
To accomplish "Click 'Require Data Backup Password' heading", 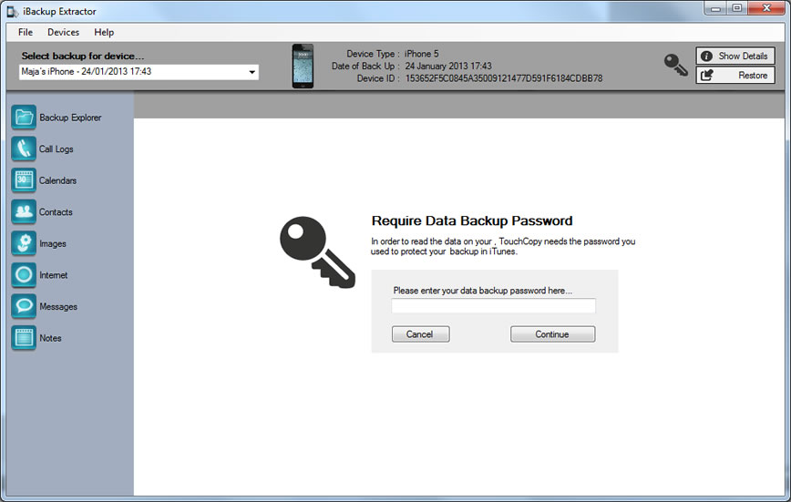I will tap(472, 220).
